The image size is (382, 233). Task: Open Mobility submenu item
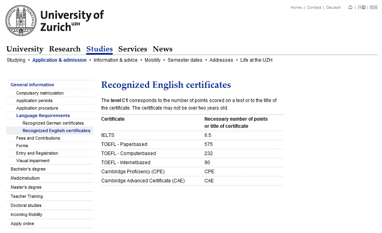point(153,60)
